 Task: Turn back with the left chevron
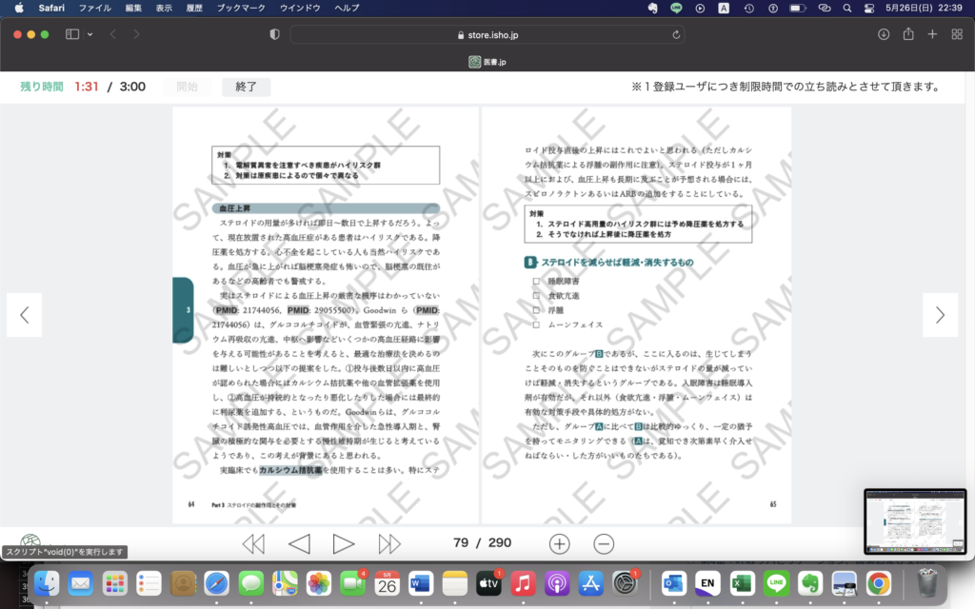(25, 315)
